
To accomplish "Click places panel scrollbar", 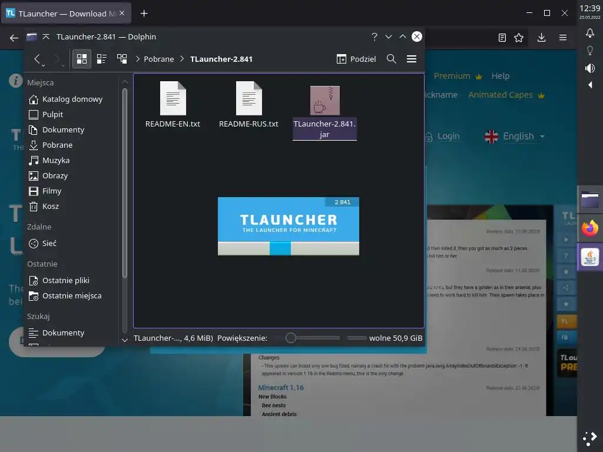I will pos(125,183).
